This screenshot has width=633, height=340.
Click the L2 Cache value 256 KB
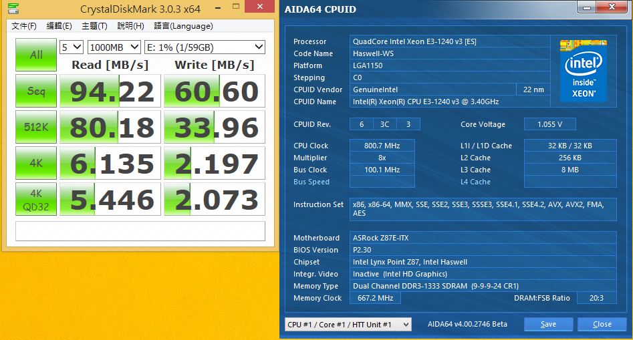point(570,158)
